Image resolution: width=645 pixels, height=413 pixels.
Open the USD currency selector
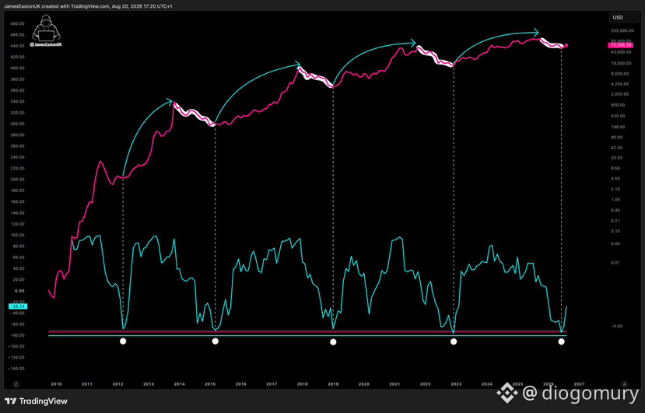click(625, 17)
